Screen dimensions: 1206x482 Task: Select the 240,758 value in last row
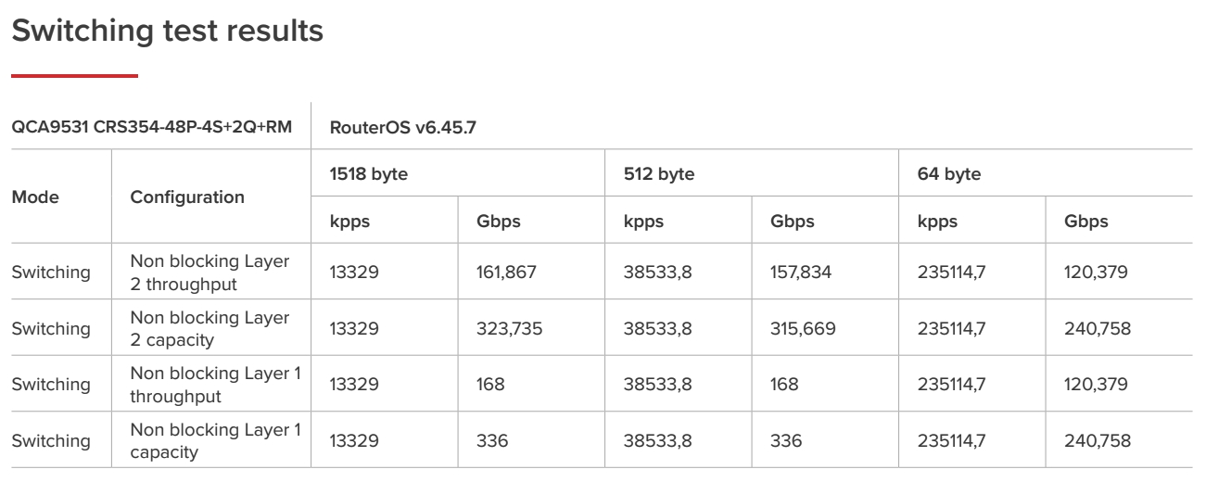pyautogui.click(x=1098, y=440)
